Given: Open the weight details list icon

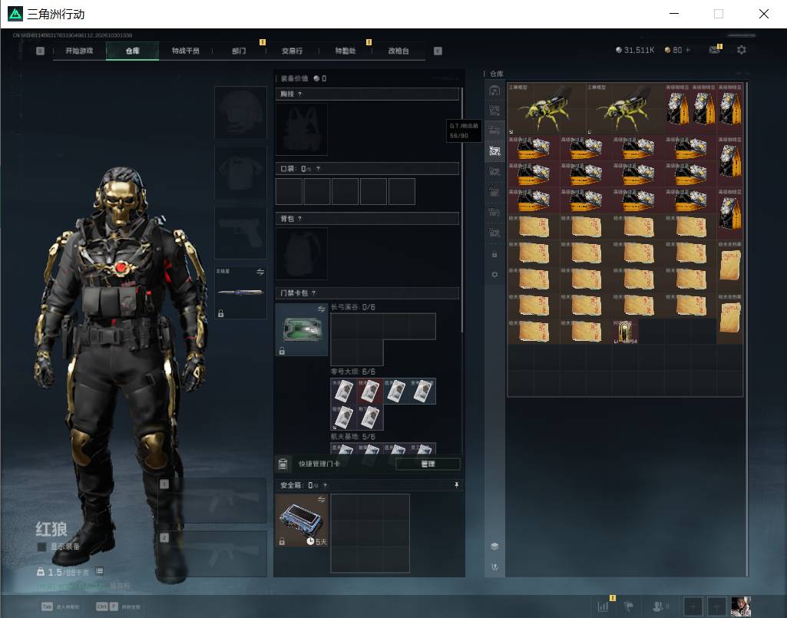Looking at the screenshot, I should [99, 571].
